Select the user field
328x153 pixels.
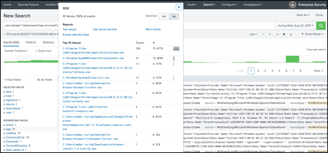tap(9, 112)
